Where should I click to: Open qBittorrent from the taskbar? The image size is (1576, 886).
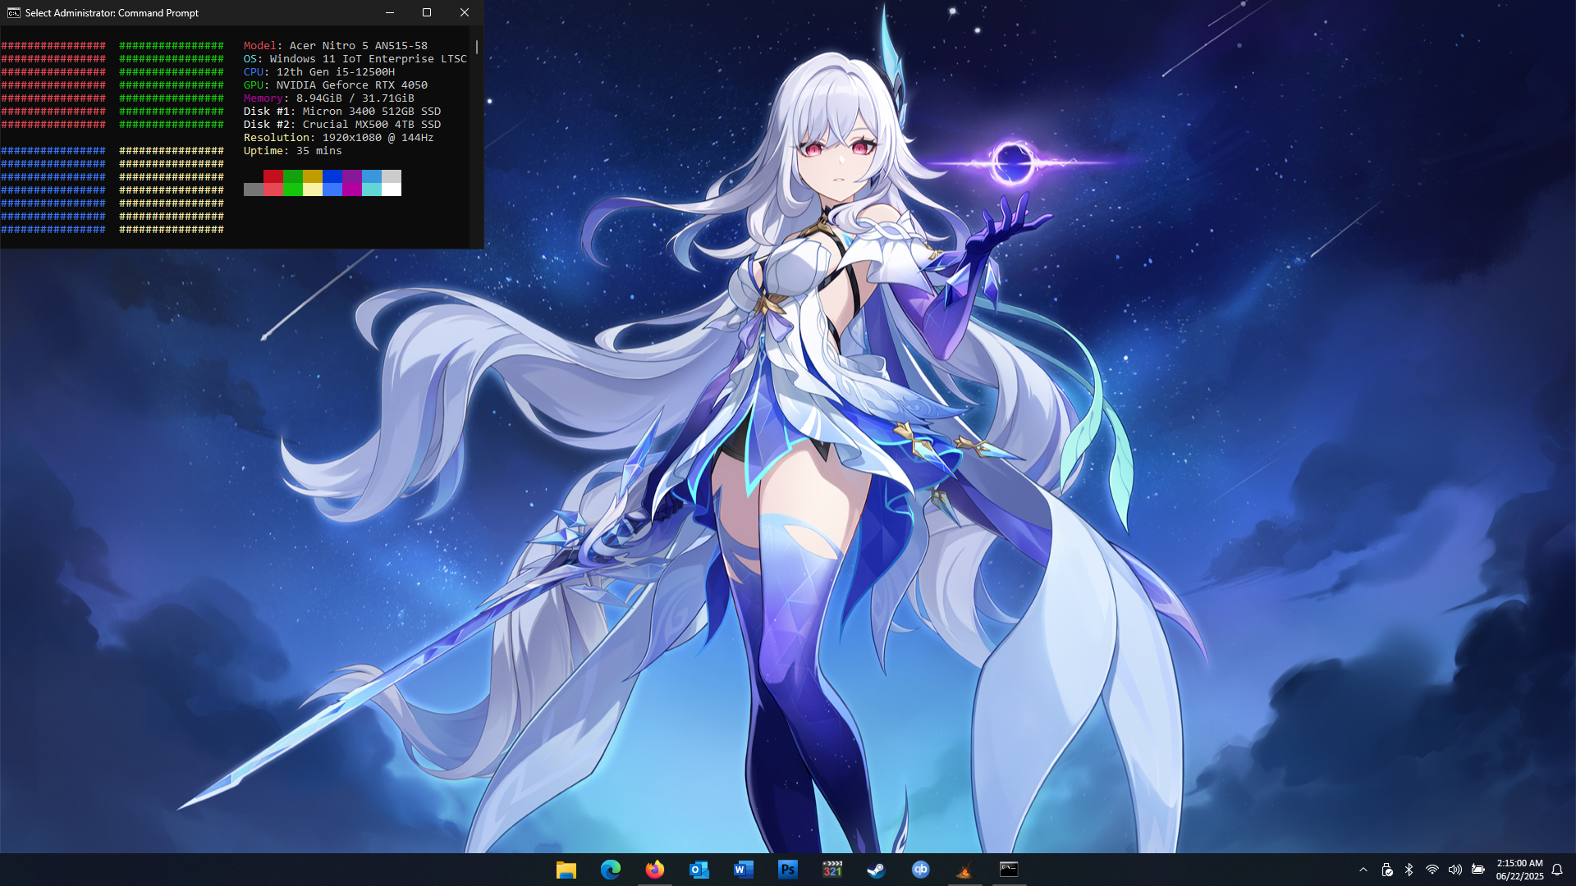coord(921,870)
